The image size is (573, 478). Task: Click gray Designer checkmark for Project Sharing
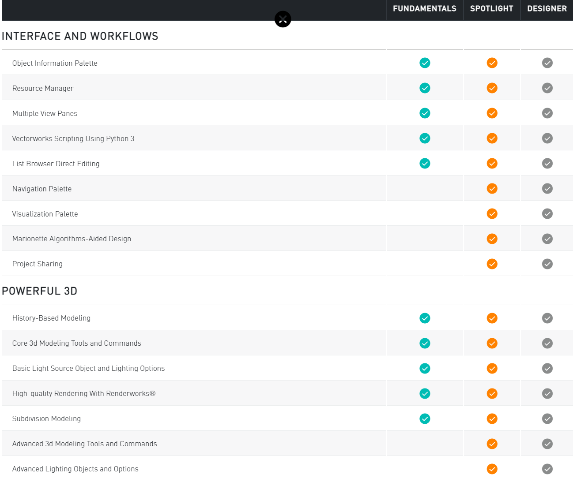[547, 264]
